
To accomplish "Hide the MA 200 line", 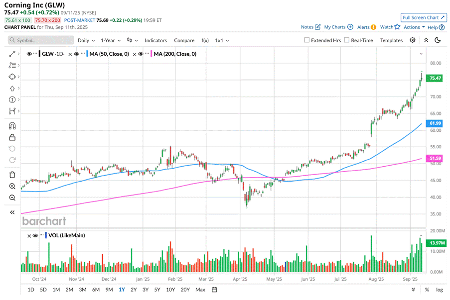I will 141,54.
